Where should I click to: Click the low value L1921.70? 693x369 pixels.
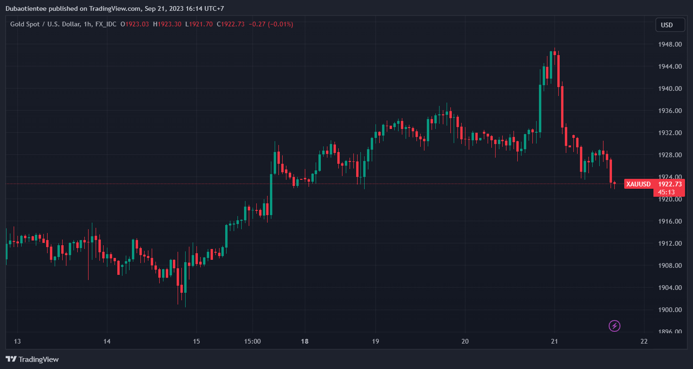pyautogui.click(x=199, y=24)
